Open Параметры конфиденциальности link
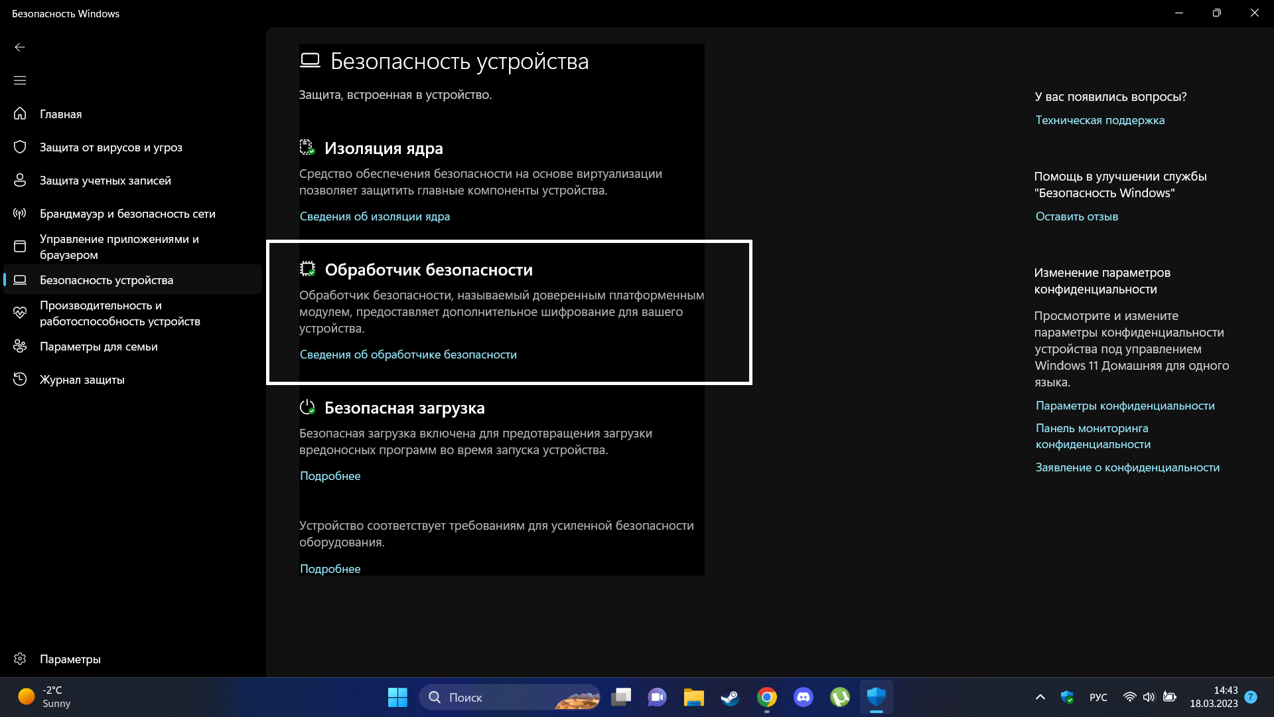 [x=1125, y=406]
